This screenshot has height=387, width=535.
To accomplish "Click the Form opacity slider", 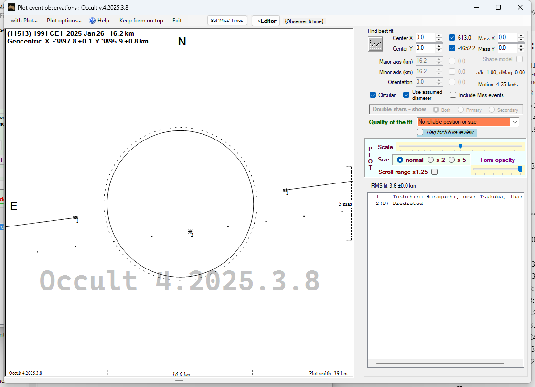I will click(497, 169).
